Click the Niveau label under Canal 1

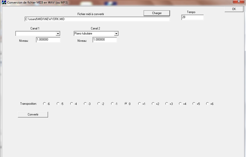click(x=24, y=41)
